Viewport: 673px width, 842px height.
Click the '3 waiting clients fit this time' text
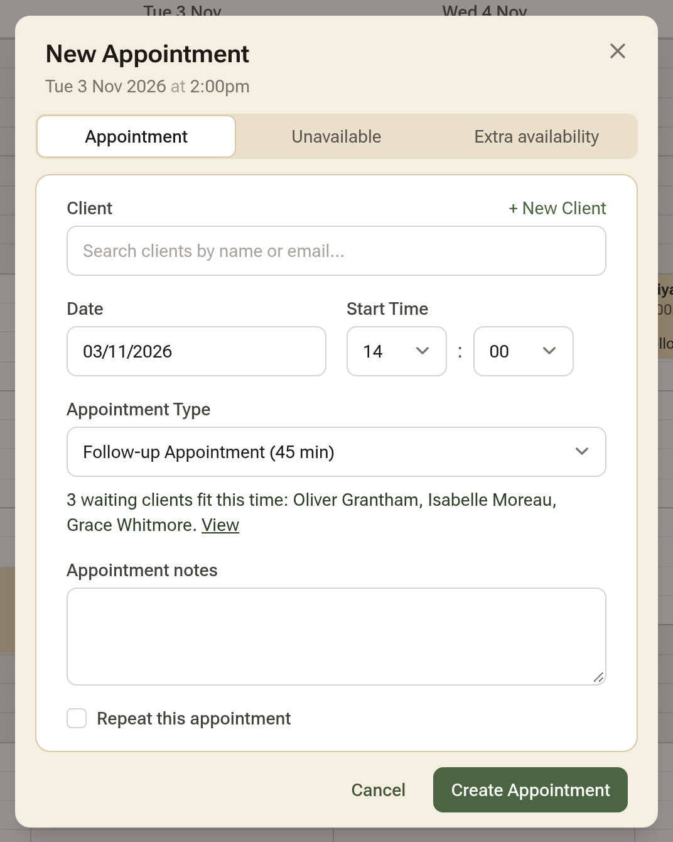coord(177,500)
